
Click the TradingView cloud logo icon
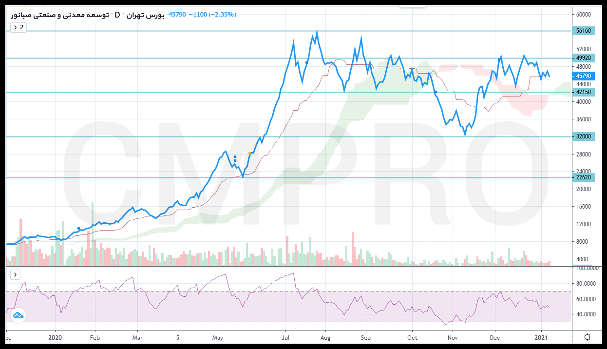(x=18, y=316)
